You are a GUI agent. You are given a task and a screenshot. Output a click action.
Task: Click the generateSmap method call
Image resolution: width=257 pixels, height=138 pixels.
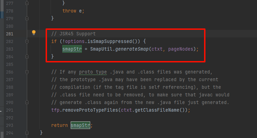[132, 49]
